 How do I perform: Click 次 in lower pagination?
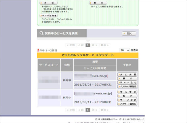click(x=95, y=110)
